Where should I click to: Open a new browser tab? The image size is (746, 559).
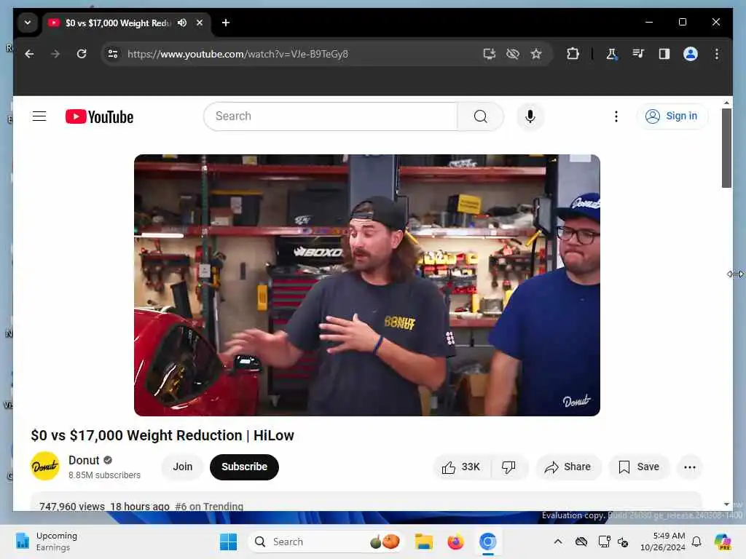coord(226,23)
